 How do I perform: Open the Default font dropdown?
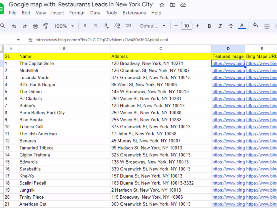pyautogui.click(x=153, y=26)
